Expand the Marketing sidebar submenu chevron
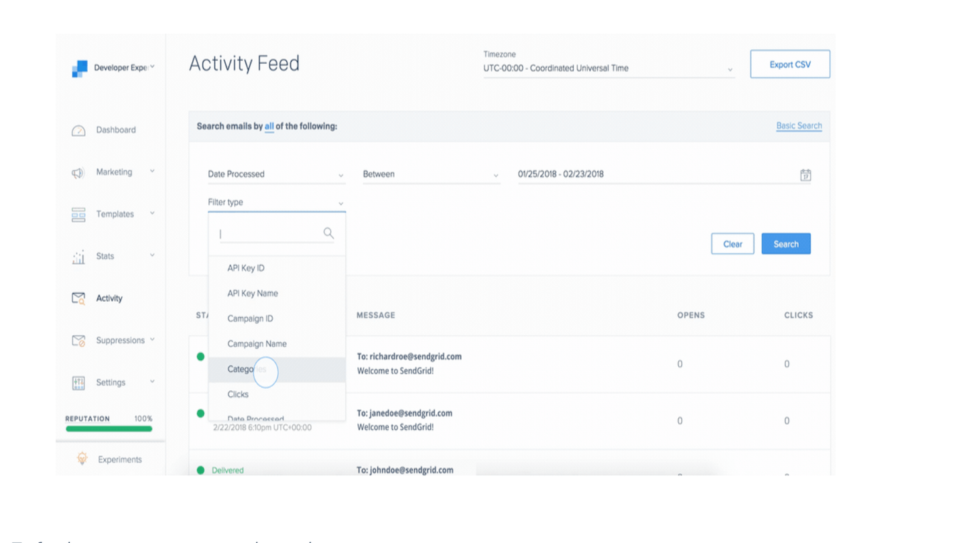The width and height of the screenshot is (965, 543). 152,172
